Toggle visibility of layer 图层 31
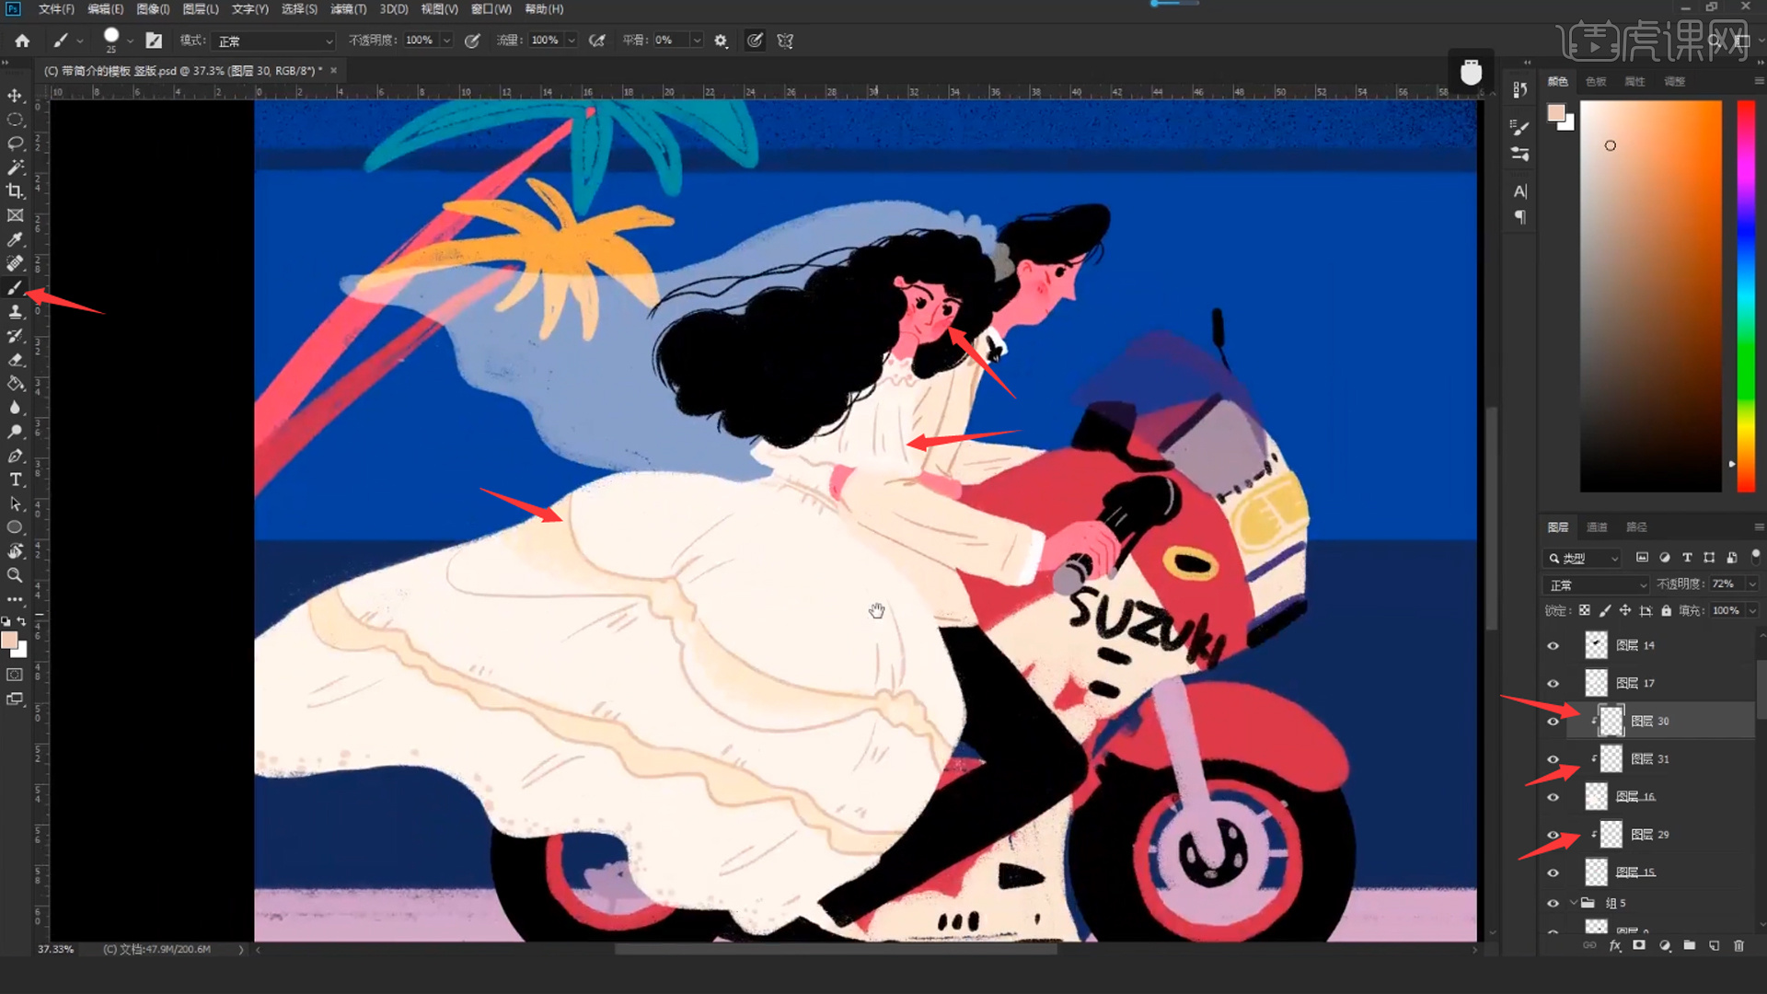1767x994 pixels. click(1553, 759)
